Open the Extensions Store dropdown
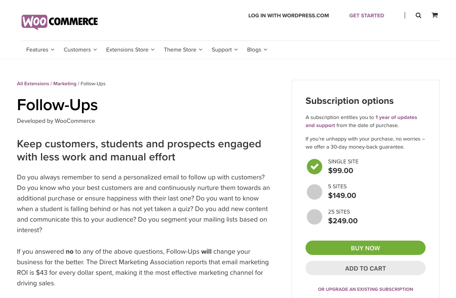The height and width of the screenshot is (298, 456). click(x=130, y=50)
